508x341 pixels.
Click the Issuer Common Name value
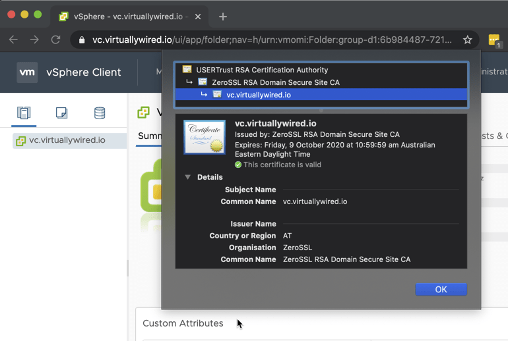point(346,259)
